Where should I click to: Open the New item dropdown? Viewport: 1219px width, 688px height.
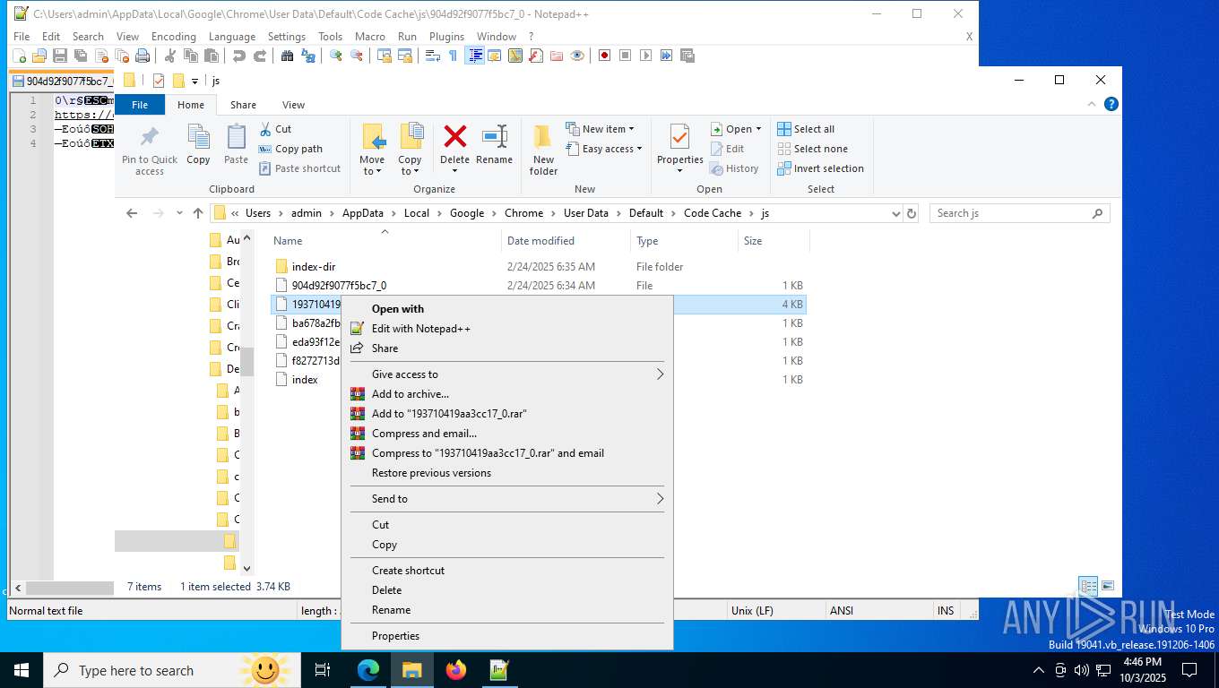point(601,129)
